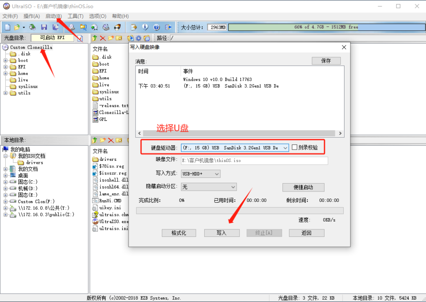Expand the EFI folder in the disc tree

tap(5, 67)
